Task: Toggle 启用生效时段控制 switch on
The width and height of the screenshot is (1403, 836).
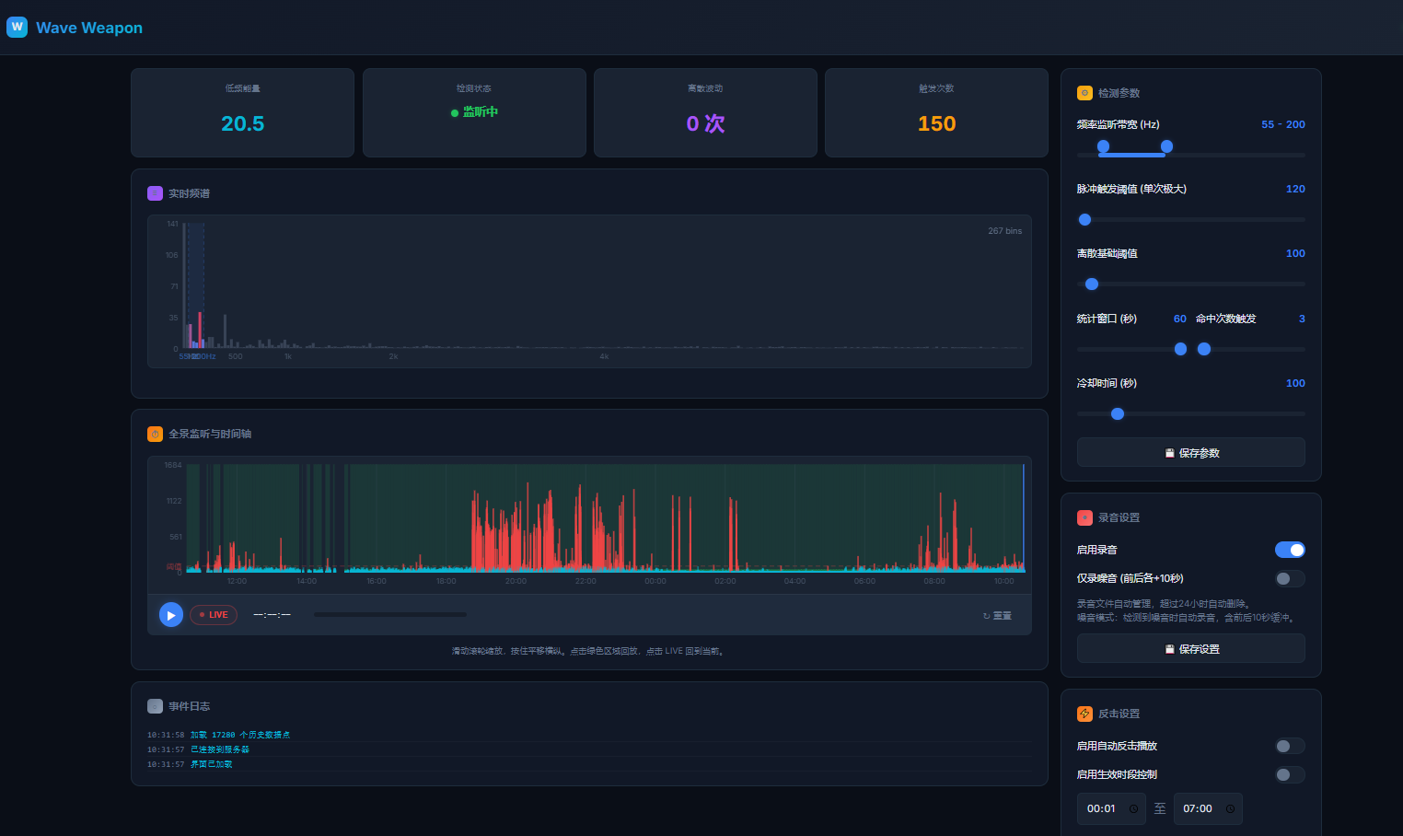Action: tap(1290, 774)
